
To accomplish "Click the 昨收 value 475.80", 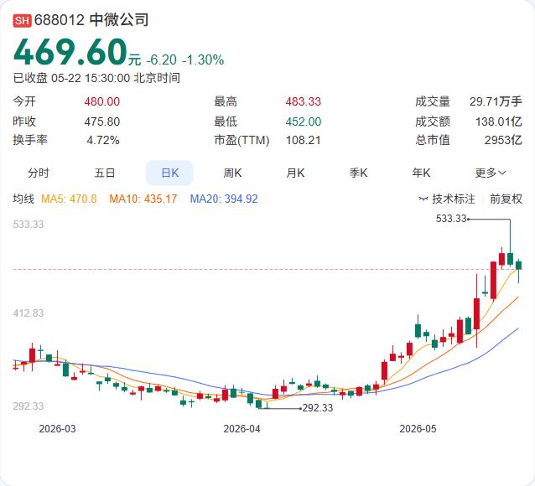I will coord(102,121).
